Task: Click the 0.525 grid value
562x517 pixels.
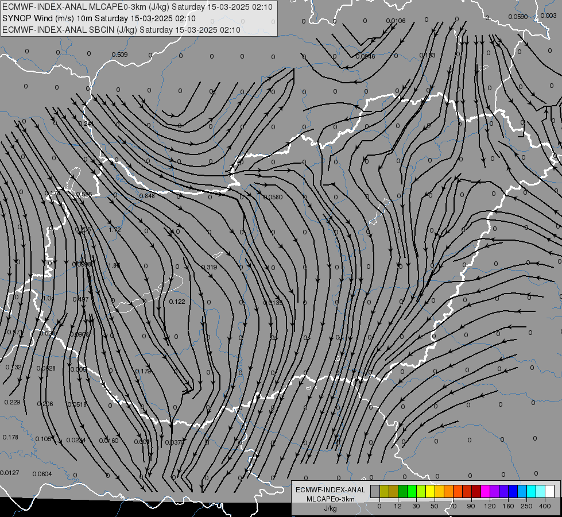Action: 84,195
